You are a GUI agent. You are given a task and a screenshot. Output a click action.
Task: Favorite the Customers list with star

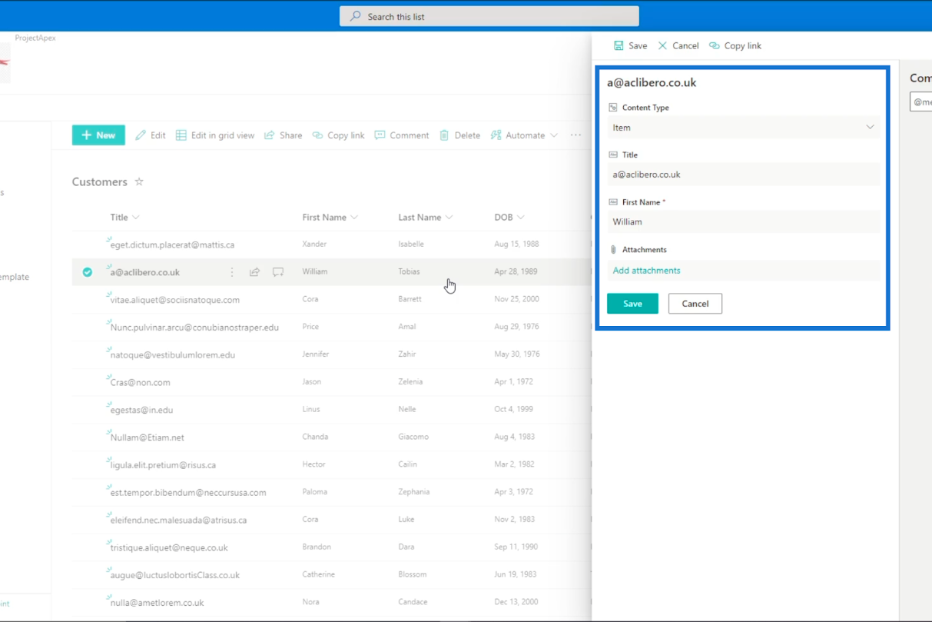point(139,182)
